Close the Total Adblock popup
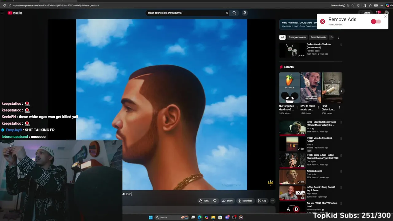Image resolution: width=393 pixels, height=221 pixels. [x=385, y=17]
